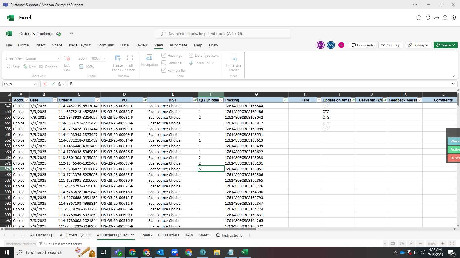The image size is (460, 258).
Task: Click the cloud saved status icon
Action: 58,34
